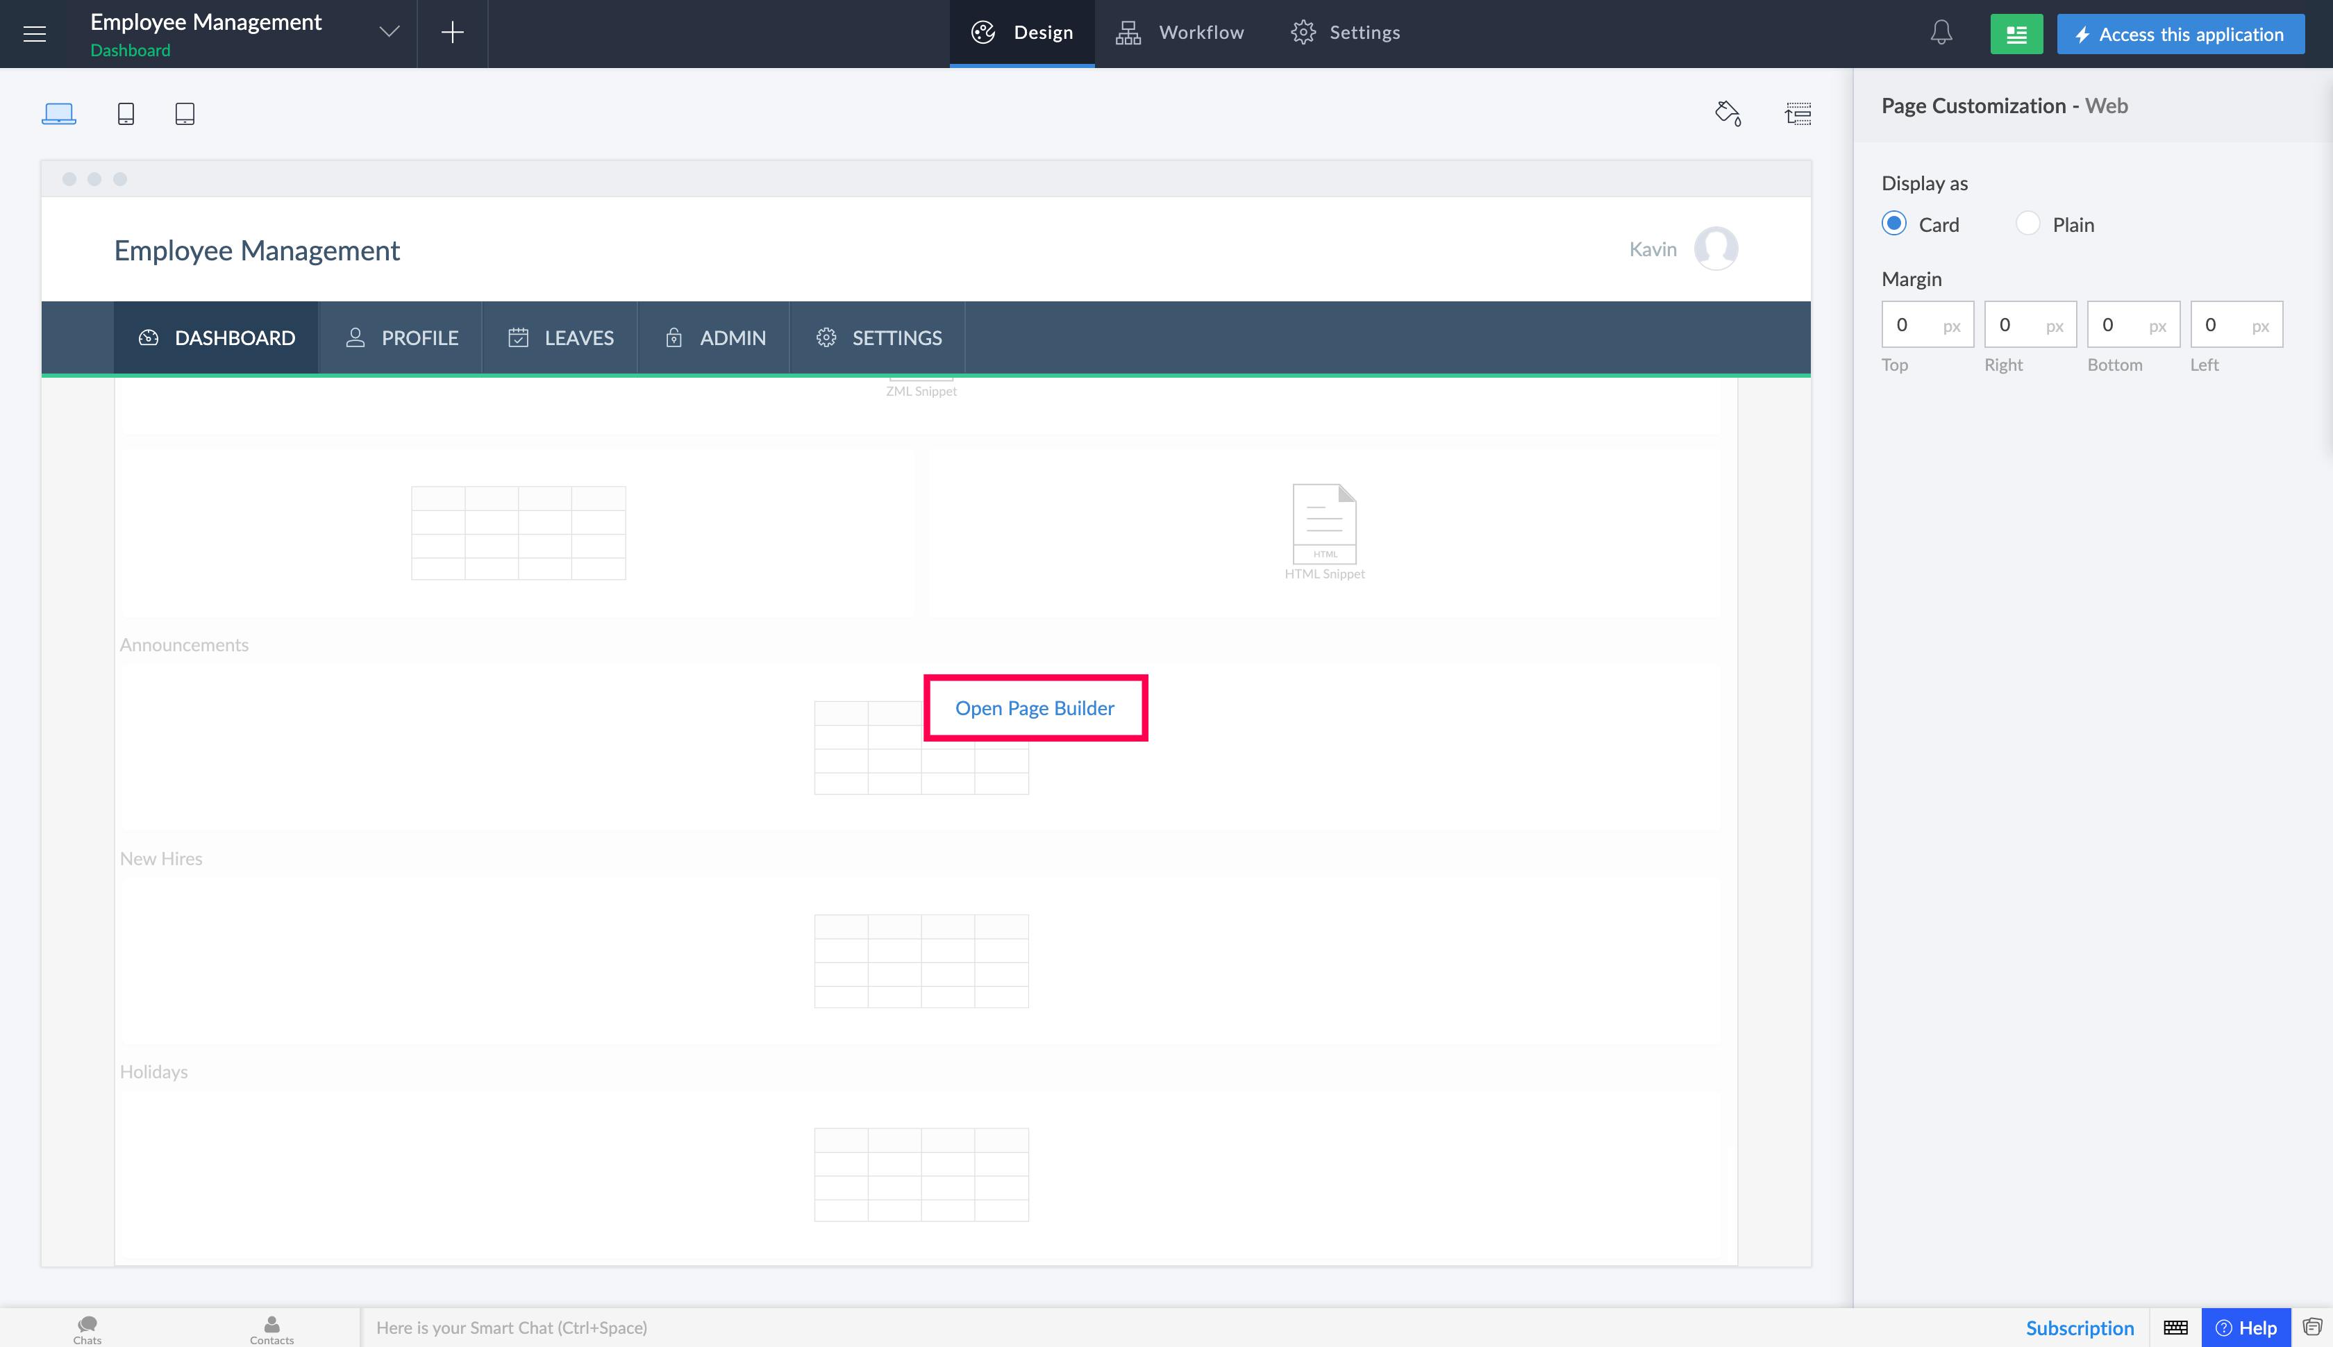Open the theme paint bucket icon
This screenshot has width=2333, height=1347.
point(1727,114)
